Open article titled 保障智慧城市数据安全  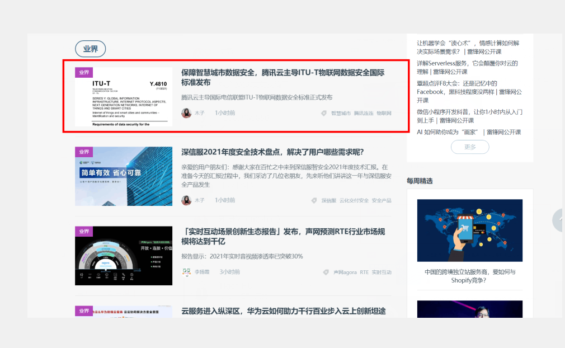pos(283,77)
